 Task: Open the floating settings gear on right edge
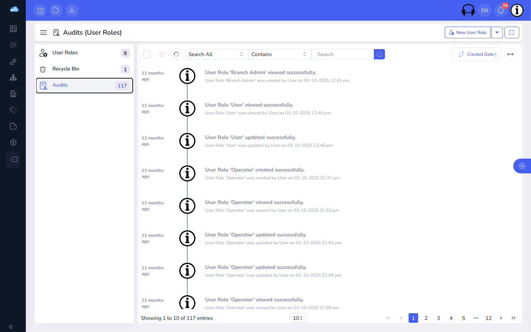[x=522, y=166]
